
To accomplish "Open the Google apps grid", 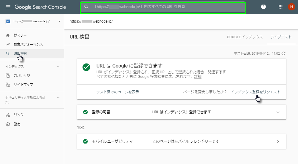I will (x=280, y=7).
